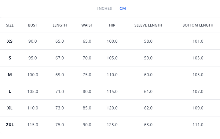Click bottom length 107.0 for L
The height and width of the screenshot is (139, 220).
198,91
